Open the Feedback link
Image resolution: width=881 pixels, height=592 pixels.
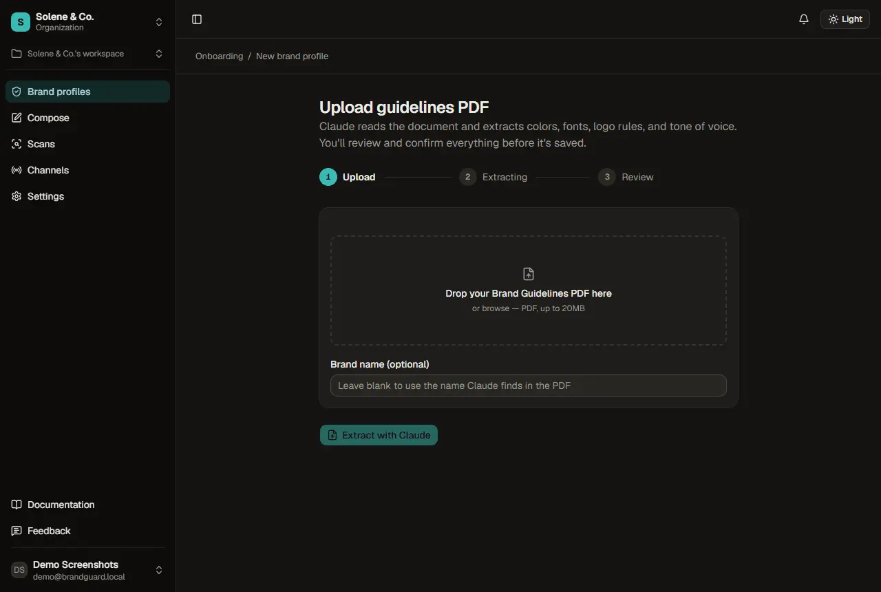point(87,531)
